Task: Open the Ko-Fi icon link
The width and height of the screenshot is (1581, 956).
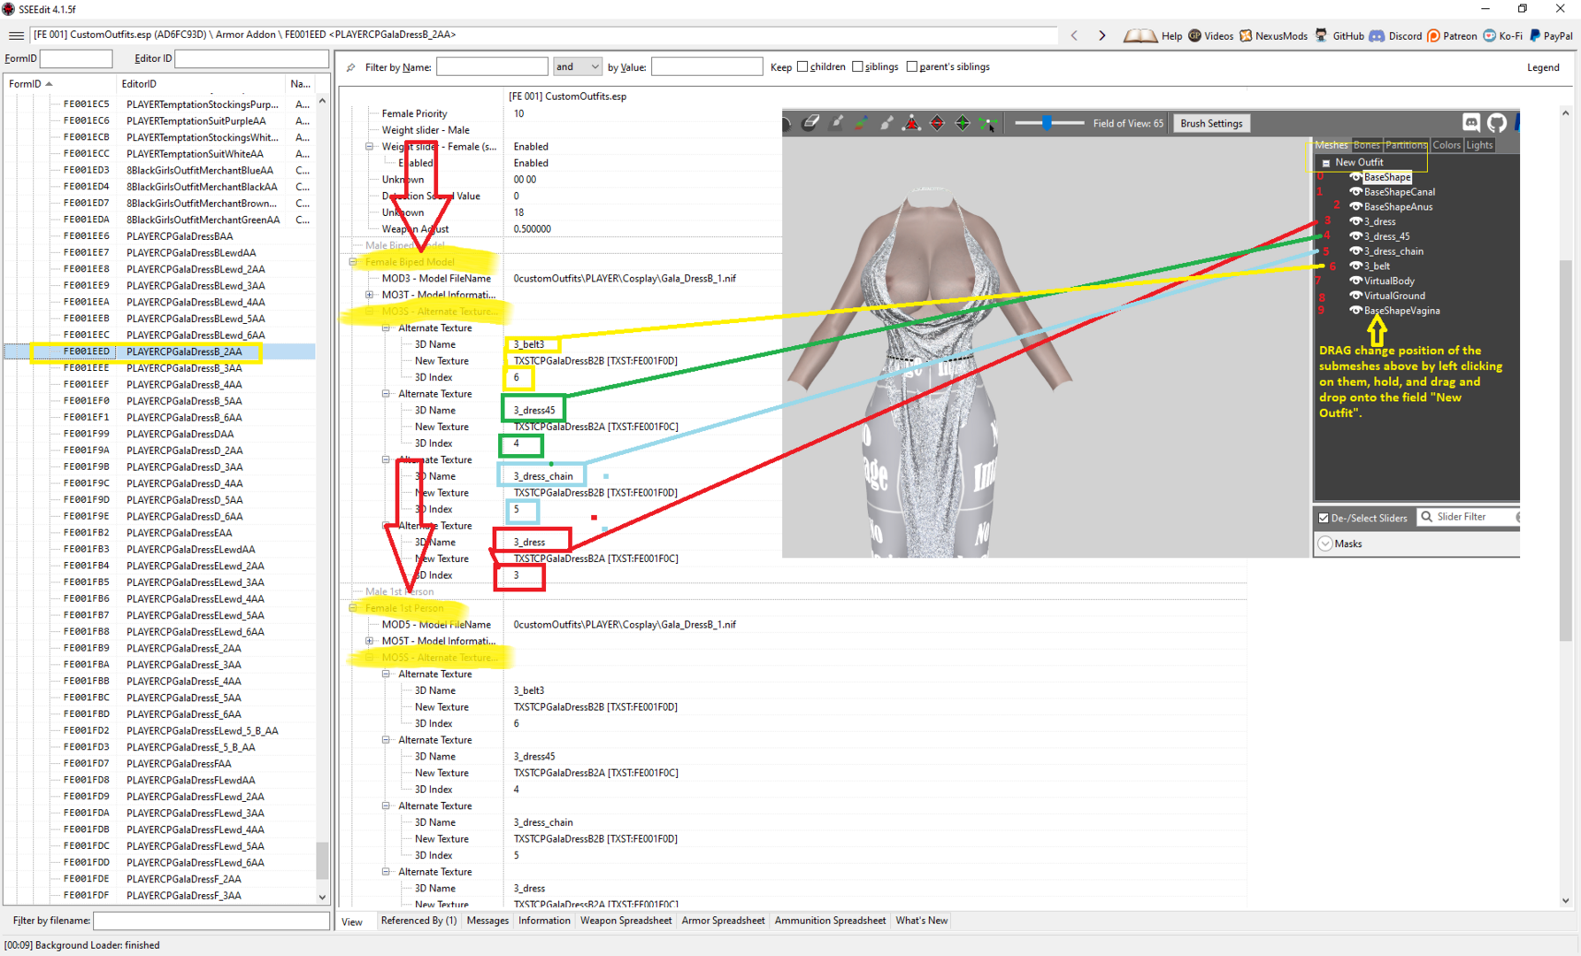Action: click(x=1490, y=35)
